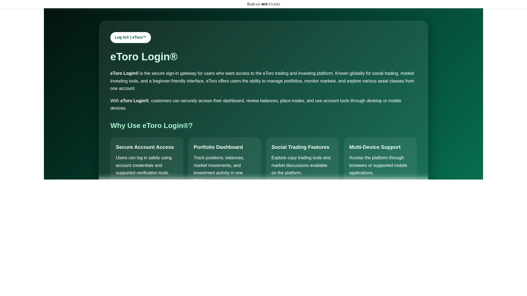Click the Built on Wix Studio banner
Screen dimensions: 527x296
coord(263,4)
